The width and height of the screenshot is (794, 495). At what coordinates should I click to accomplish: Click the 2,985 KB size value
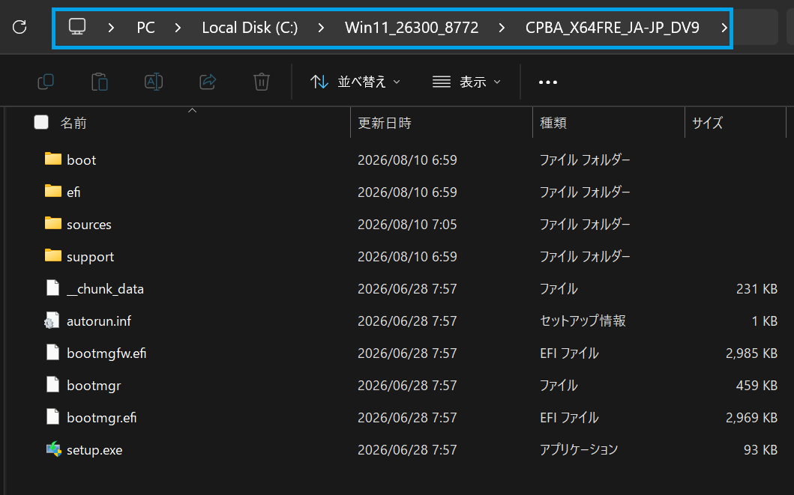[x=751, y=353]
